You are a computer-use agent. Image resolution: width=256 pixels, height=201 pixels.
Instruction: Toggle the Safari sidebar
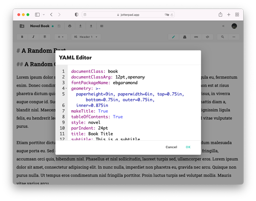[37, 14]
